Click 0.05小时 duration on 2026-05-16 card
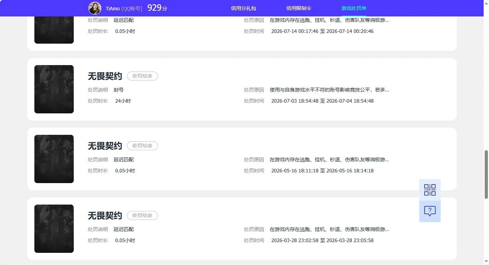The image size is (489, 265). [125, 171]
